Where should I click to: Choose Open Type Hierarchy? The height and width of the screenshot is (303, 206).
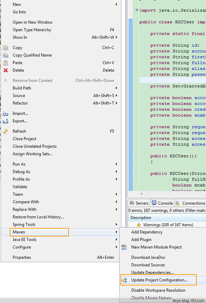click(61, 30)
